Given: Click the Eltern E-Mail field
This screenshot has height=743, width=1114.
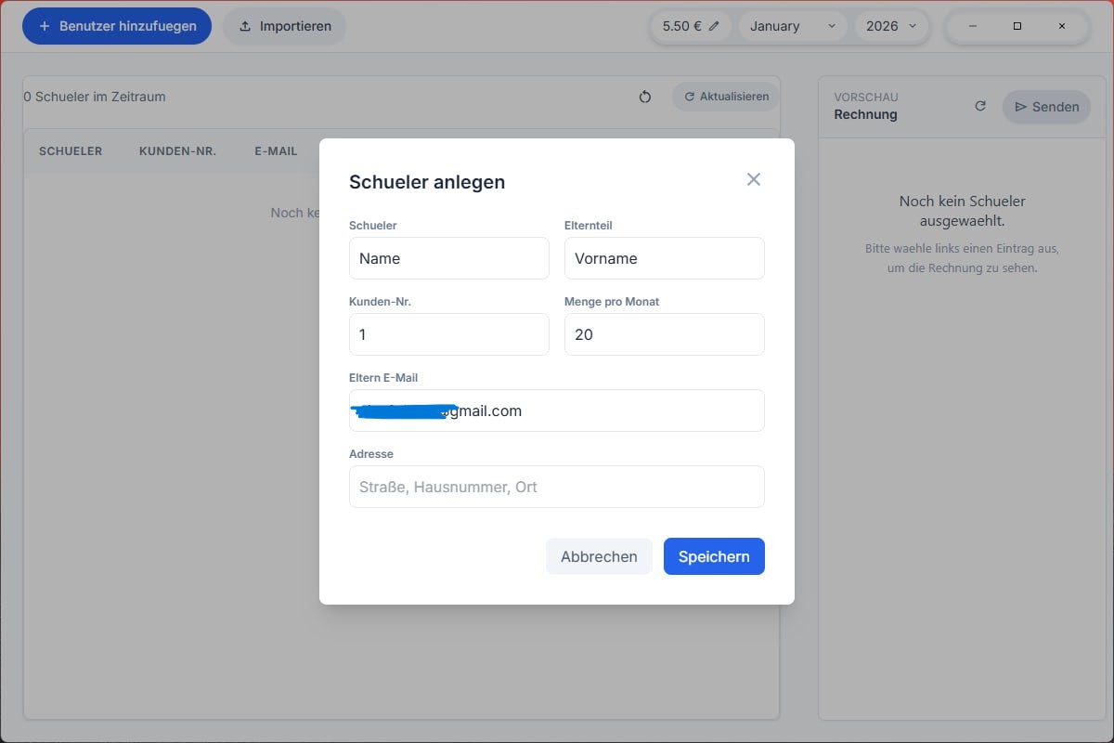Looking at the screenshot, I should coord(557,411).
